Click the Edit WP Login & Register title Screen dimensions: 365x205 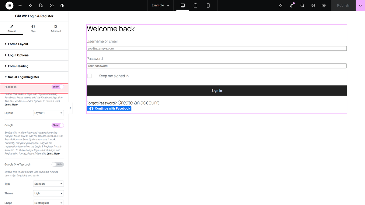pos(34,16)
